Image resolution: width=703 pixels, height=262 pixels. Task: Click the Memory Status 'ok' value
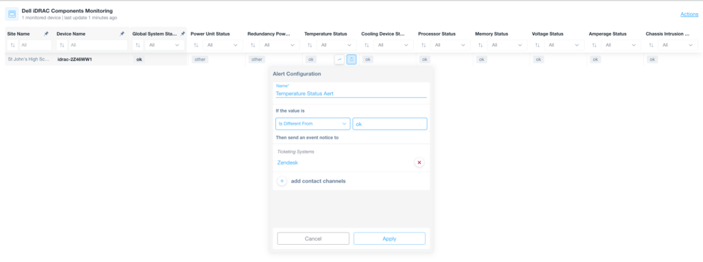coord(481,59)
